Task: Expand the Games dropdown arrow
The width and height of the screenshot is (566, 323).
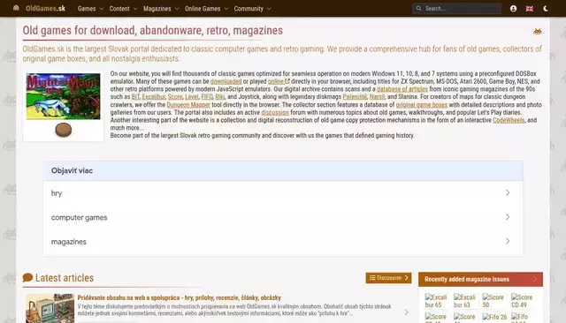Action: (x=102, y=9)
